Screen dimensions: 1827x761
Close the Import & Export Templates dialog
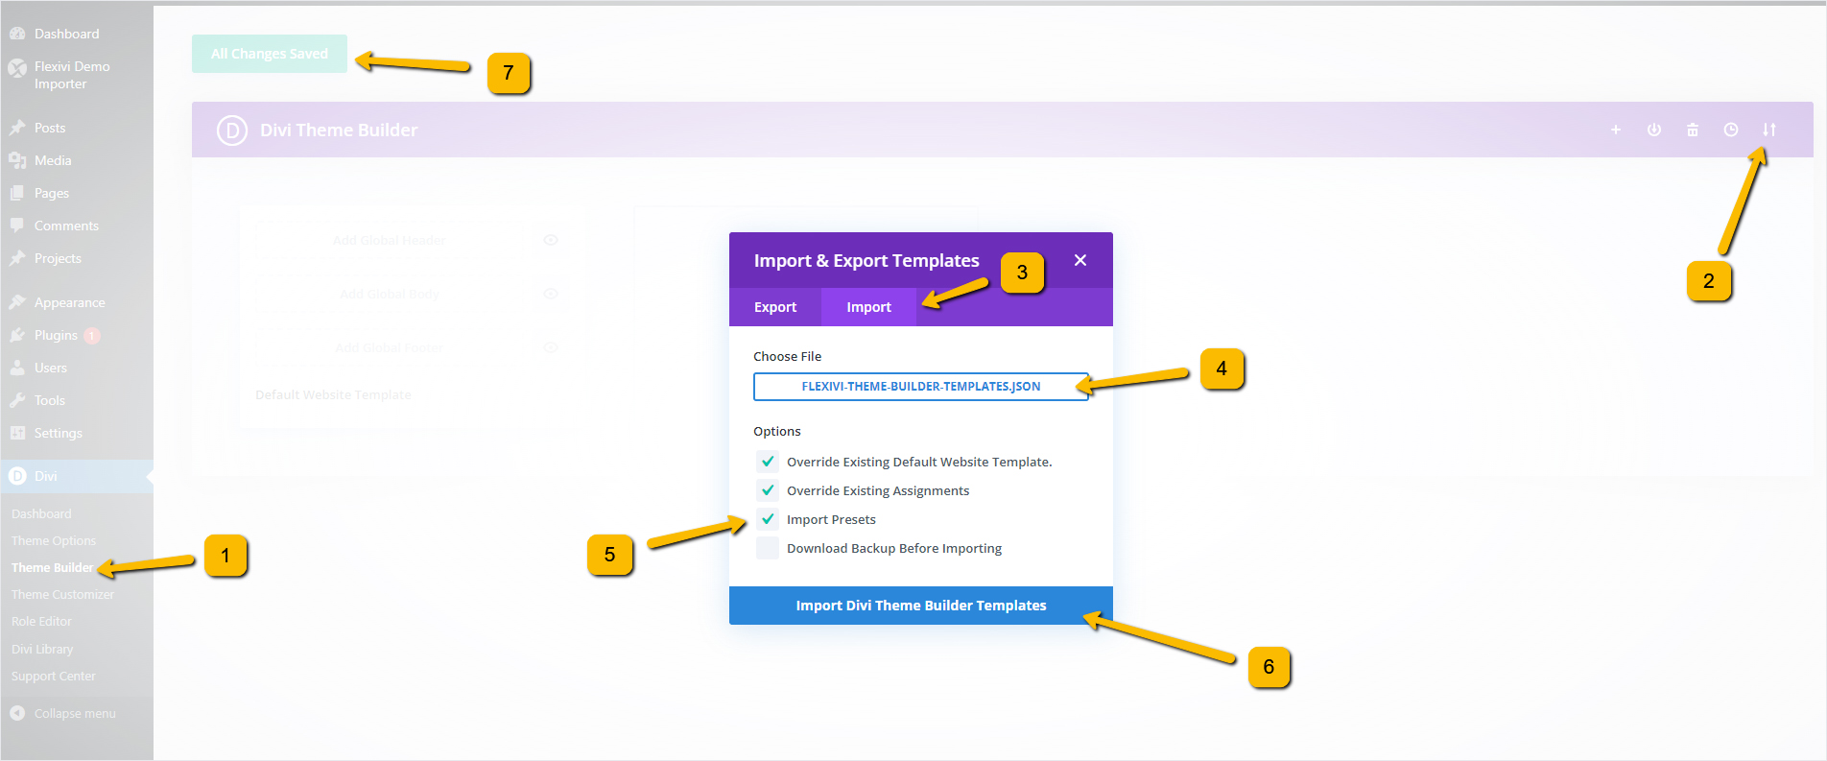[x=1080, y=260]
